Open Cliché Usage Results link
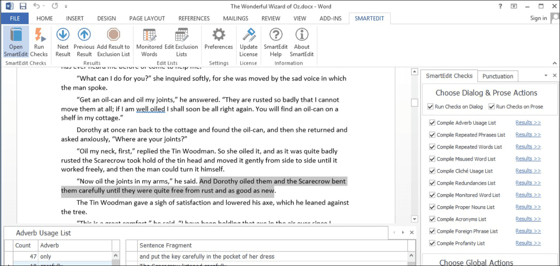Image resolution: width=560 pixels, height=266 pixels. (x=528, y=171)
